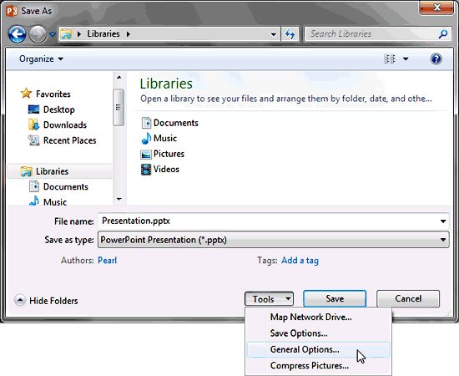Screen dimensions: 459x376
Task: Select Downloads in Favorites
Action: pyautogui.click(x=65, y=124)
